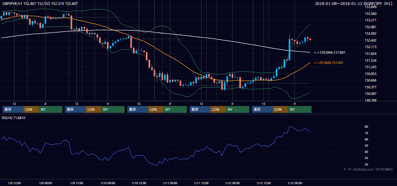Image resolution: width=397 pixels, height=186 pixels.
Task: Click price axis value 151.245
Action: [371, 67]
